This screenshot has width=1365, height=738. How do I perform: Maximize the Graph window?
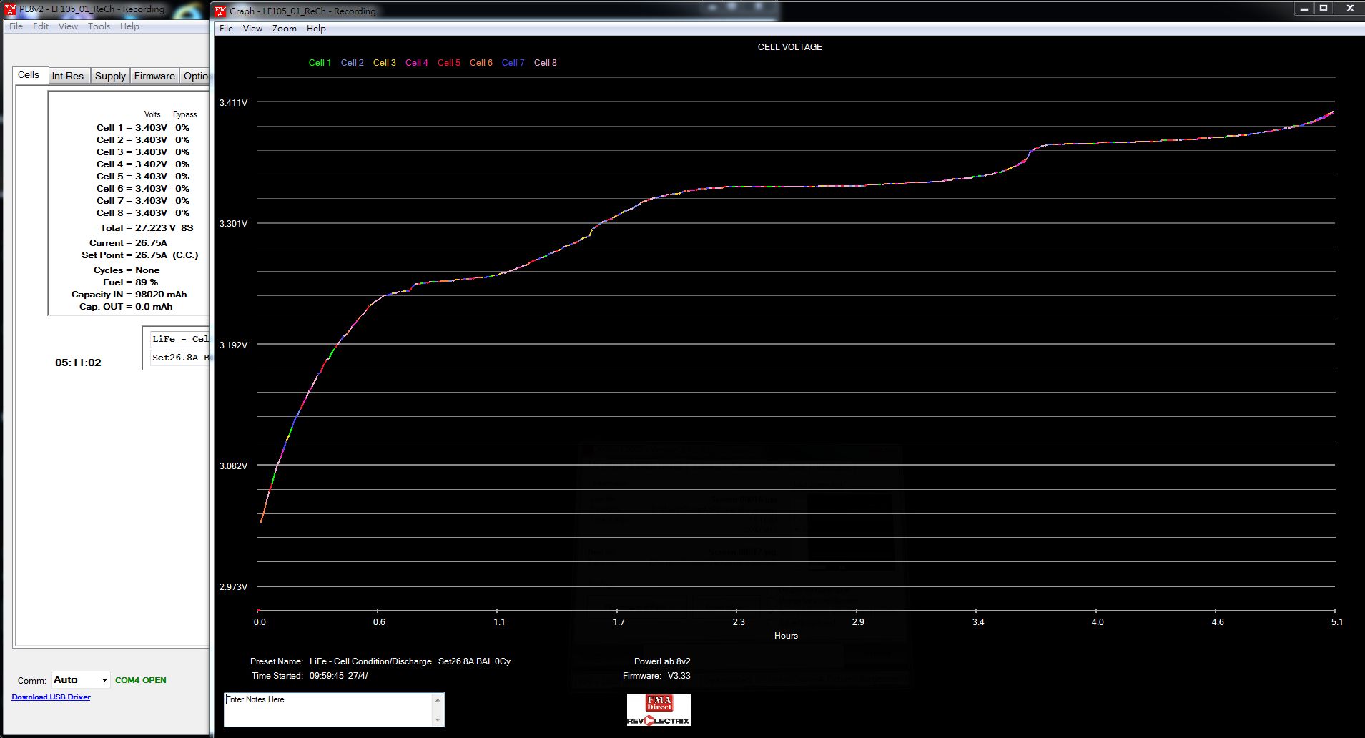pyautogui.click(x=1324, y=9)
